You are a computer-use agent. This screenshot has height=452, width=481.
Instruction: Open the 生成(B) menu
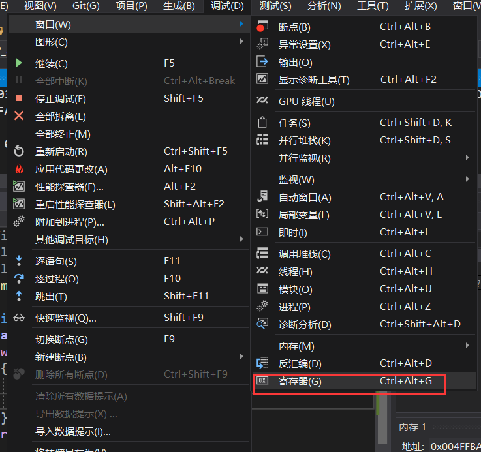click(x=179, y=6)
